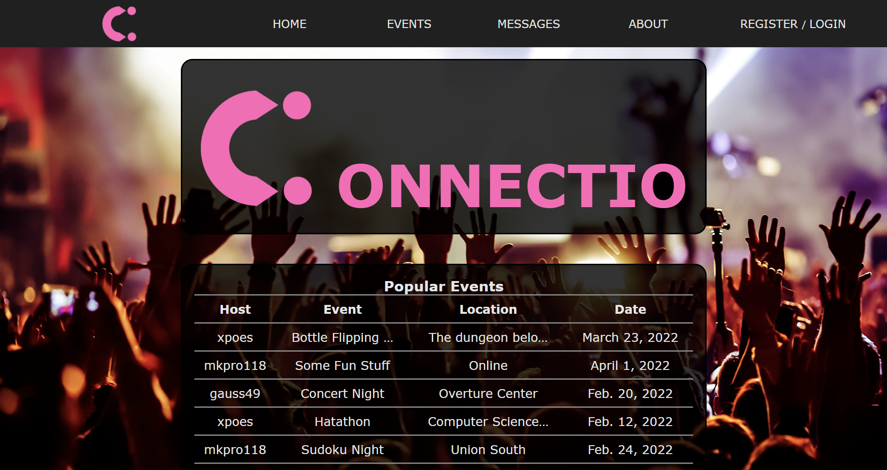Go to the EVENTS page
The width and height of the screenshot is (887, 470).
pyautogui.click(x=409, y=24)
